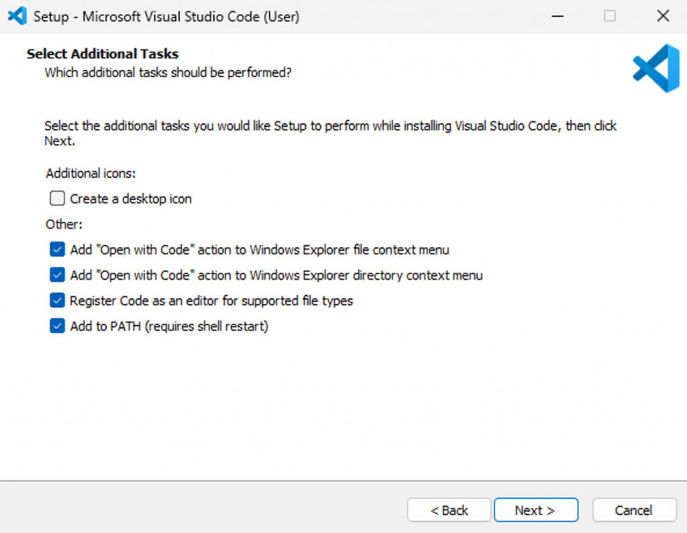Close the Setup window with X

click(663, 16)
